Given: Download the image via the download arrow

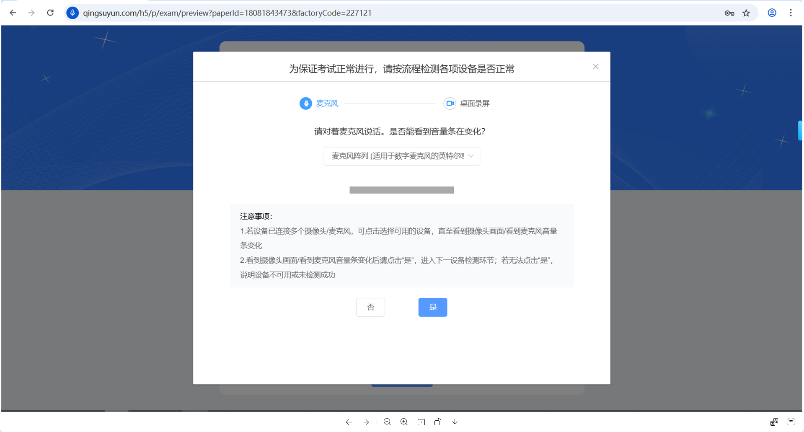Looking at the screenshot, I should [x=455, y=422].
